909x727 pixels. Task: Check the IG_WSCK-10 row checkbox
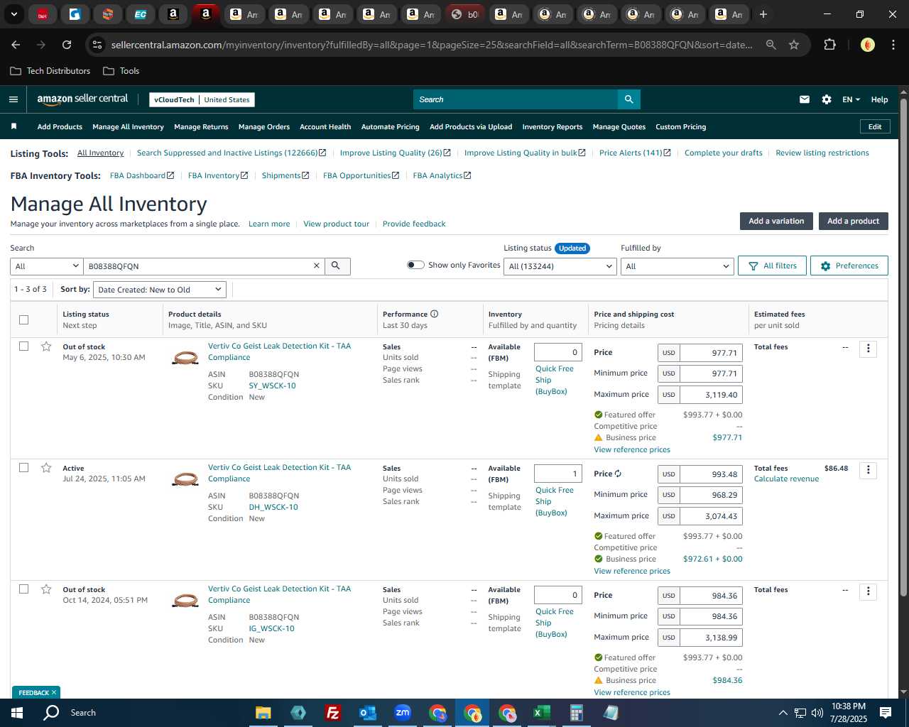coord(23,589)
